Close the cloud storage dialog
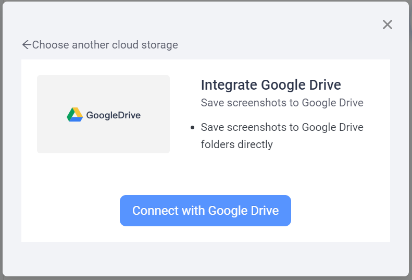 (388, 25)
